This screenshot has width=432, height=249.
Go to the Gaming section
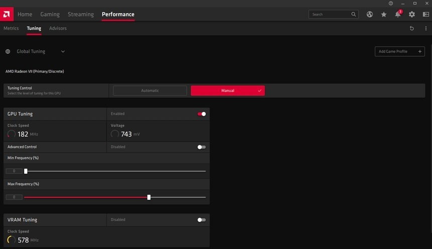point(50,15)
